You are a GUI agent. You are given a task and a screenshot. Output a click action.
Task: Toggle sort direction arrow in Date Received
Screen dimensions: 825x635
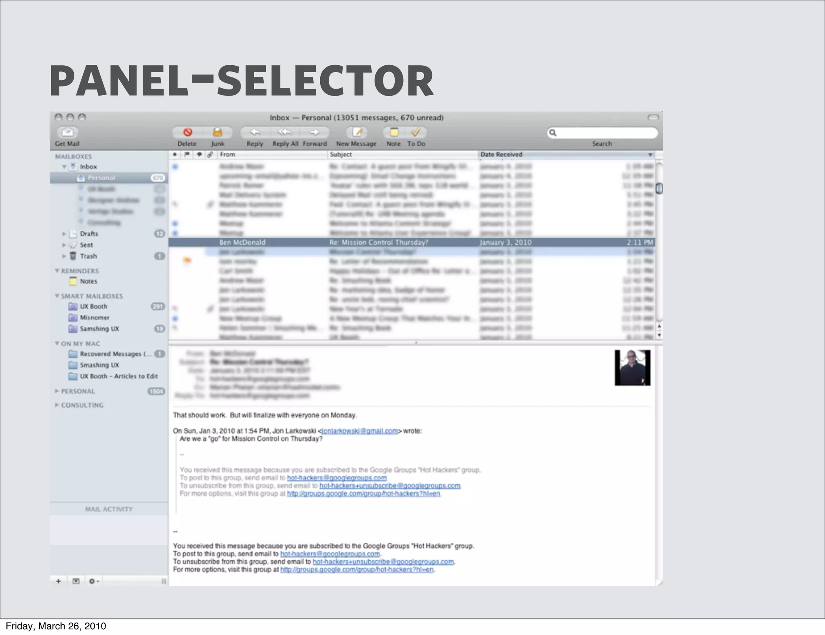pyautogui.click(x=650, y=155)
